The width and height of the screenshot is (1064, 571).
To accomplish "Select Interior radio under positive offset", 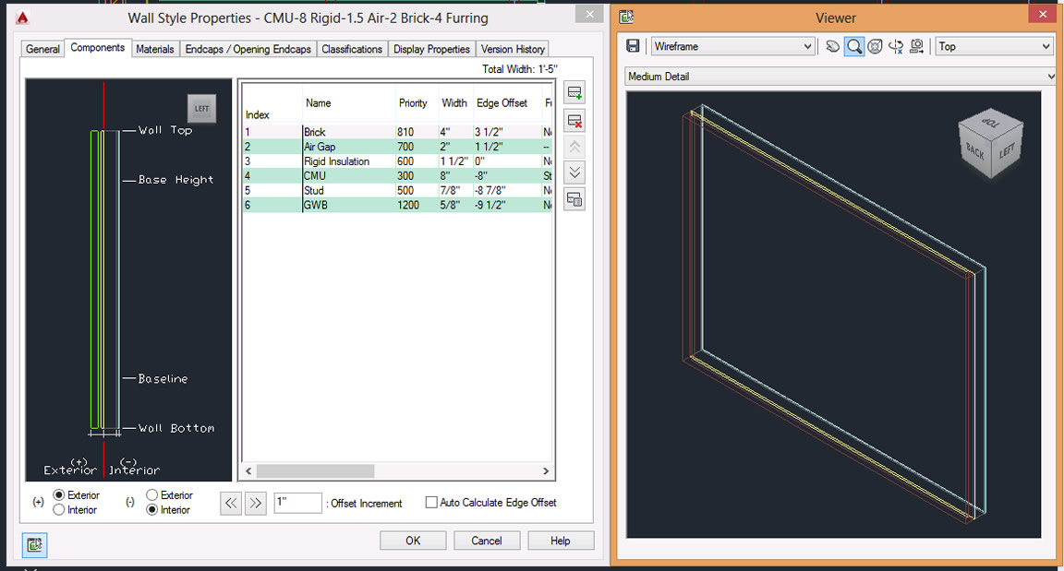I will (59, 510).
